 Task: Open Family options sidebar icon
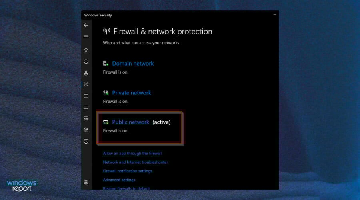86,130
